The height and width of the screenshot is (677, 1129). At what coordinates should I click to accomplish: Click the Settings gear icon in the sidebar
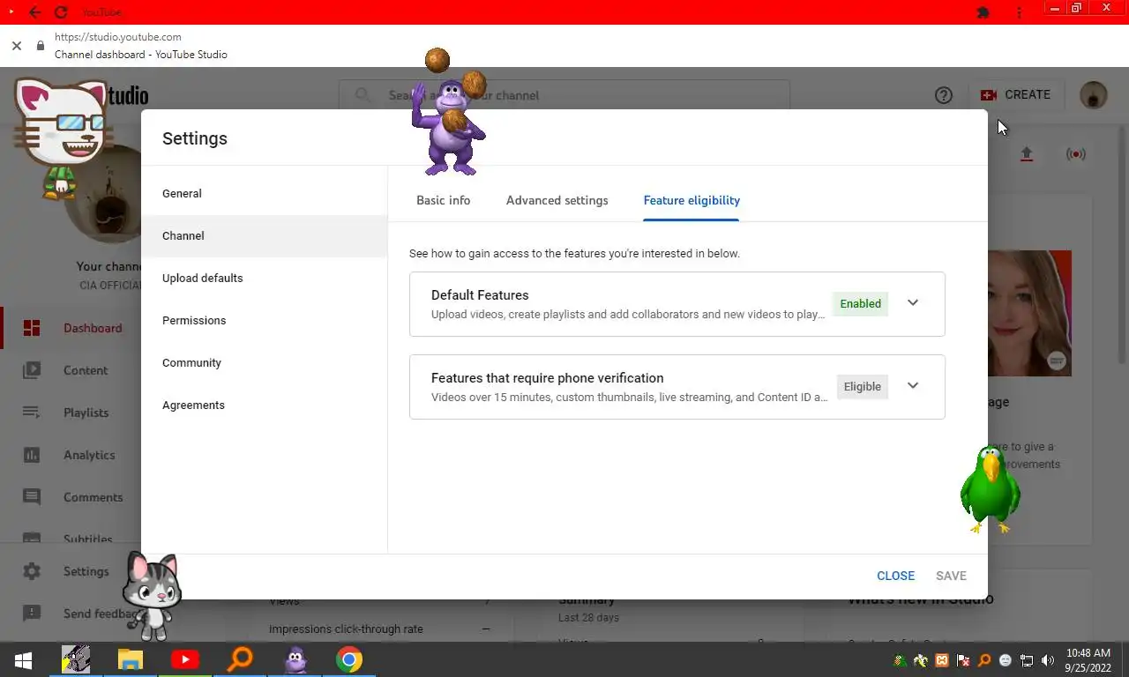tap(32, 571)
